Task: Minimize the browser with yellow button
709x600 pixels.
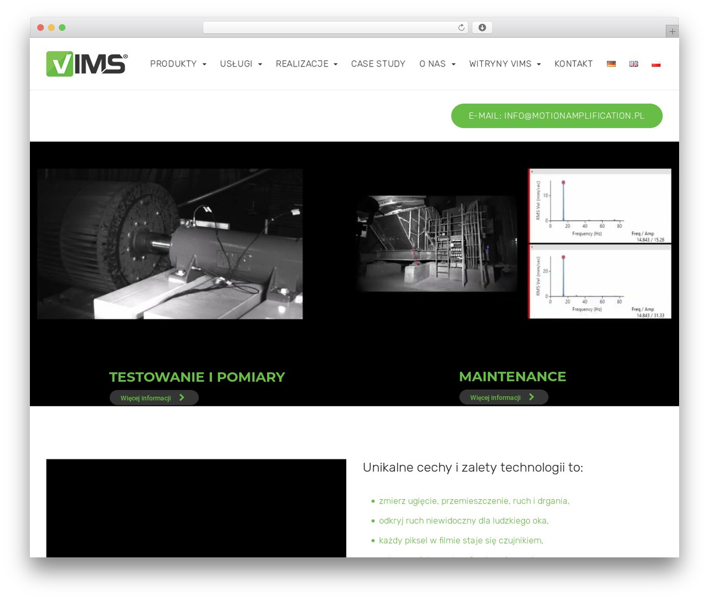Action: [x=52, y=28]
